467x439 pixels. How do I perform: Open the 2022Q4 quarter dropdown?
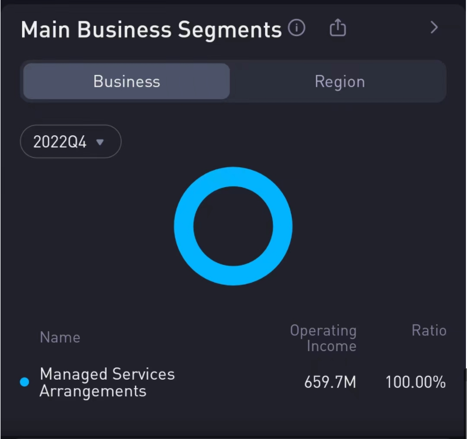tap(70, 142)
